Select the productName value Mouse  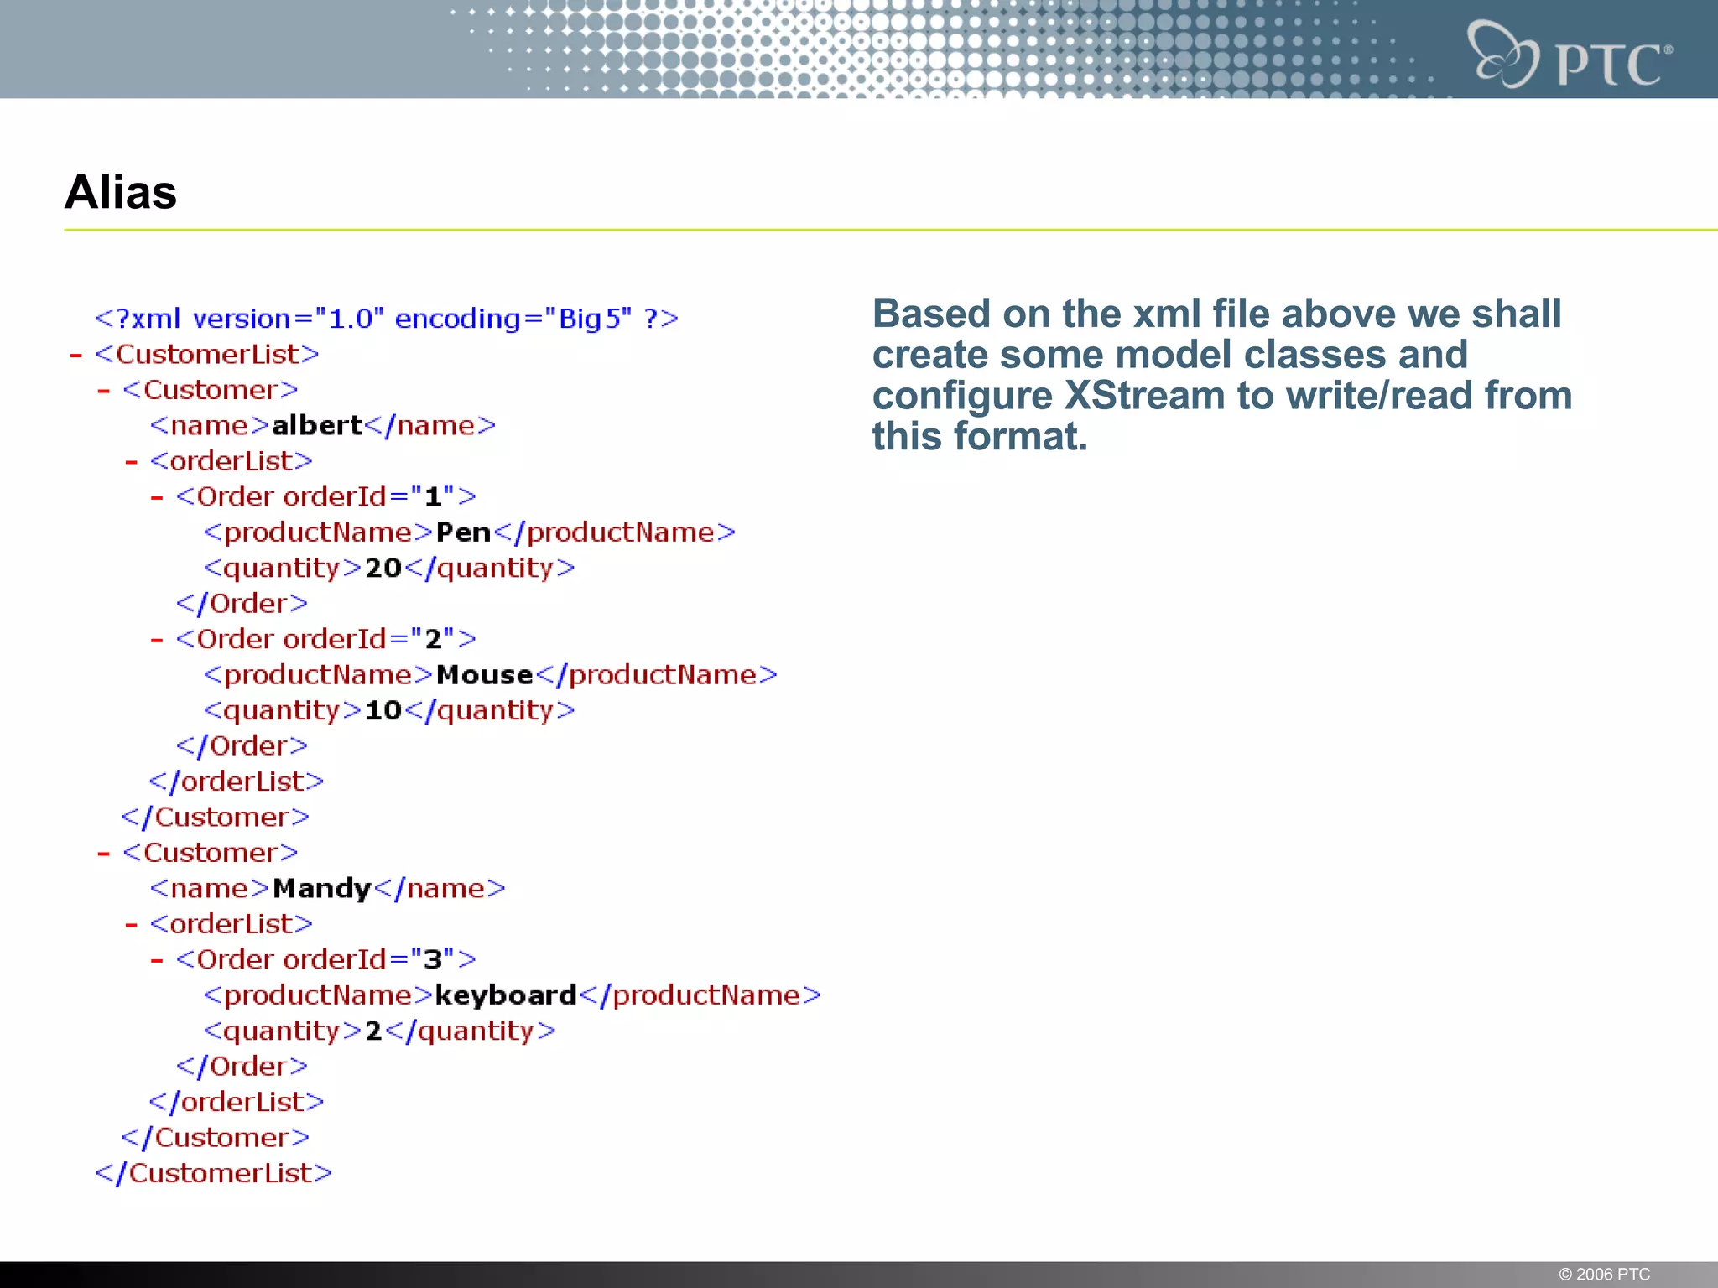pyautogui.click(x=485, y=675)
